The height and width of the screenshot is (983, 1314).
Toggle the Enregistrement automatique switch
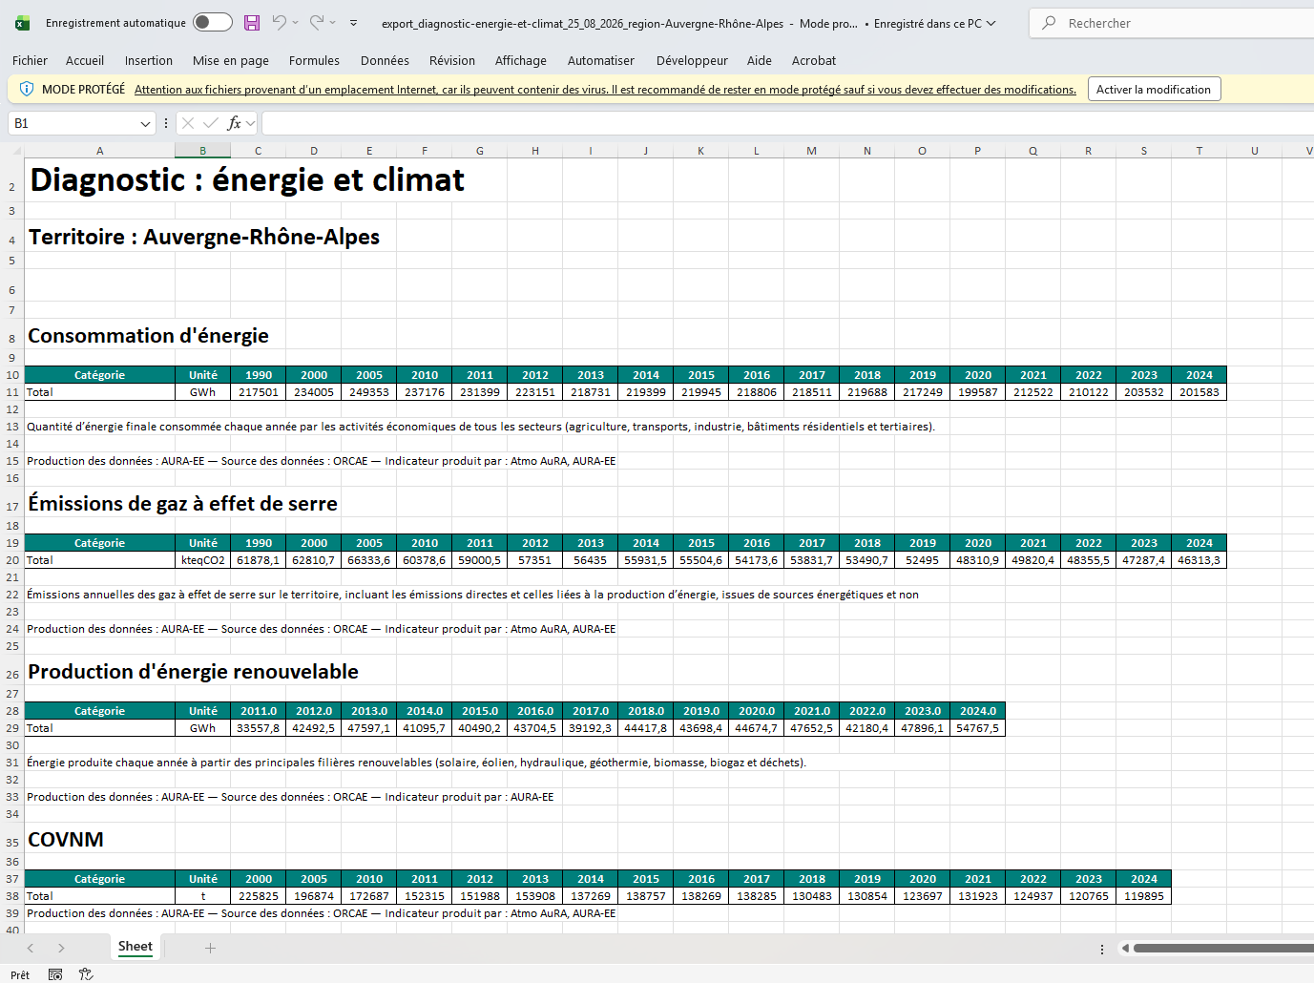212,23
